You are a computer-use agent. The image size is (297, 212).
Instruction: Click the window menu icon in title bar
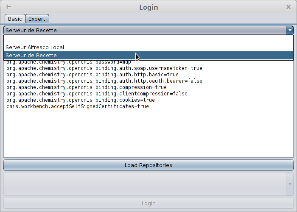[x=9, y=7]
